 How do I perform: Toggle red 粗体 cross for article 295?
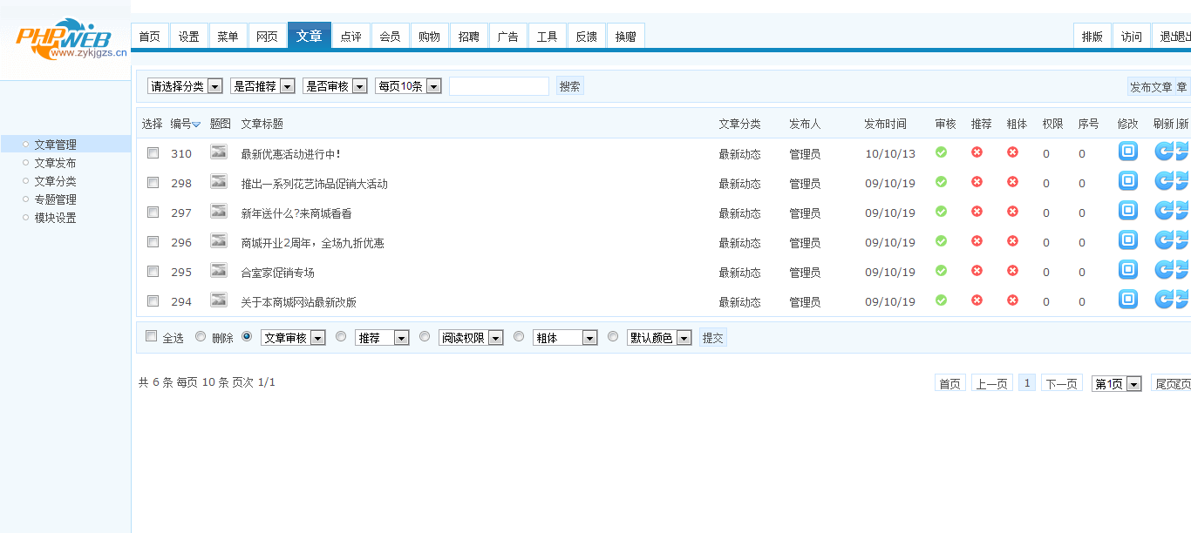tap(1013, 271)
